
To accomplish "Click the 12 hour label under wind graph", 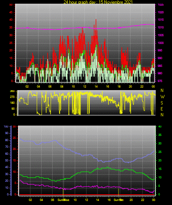I will (x=85, y=86).
